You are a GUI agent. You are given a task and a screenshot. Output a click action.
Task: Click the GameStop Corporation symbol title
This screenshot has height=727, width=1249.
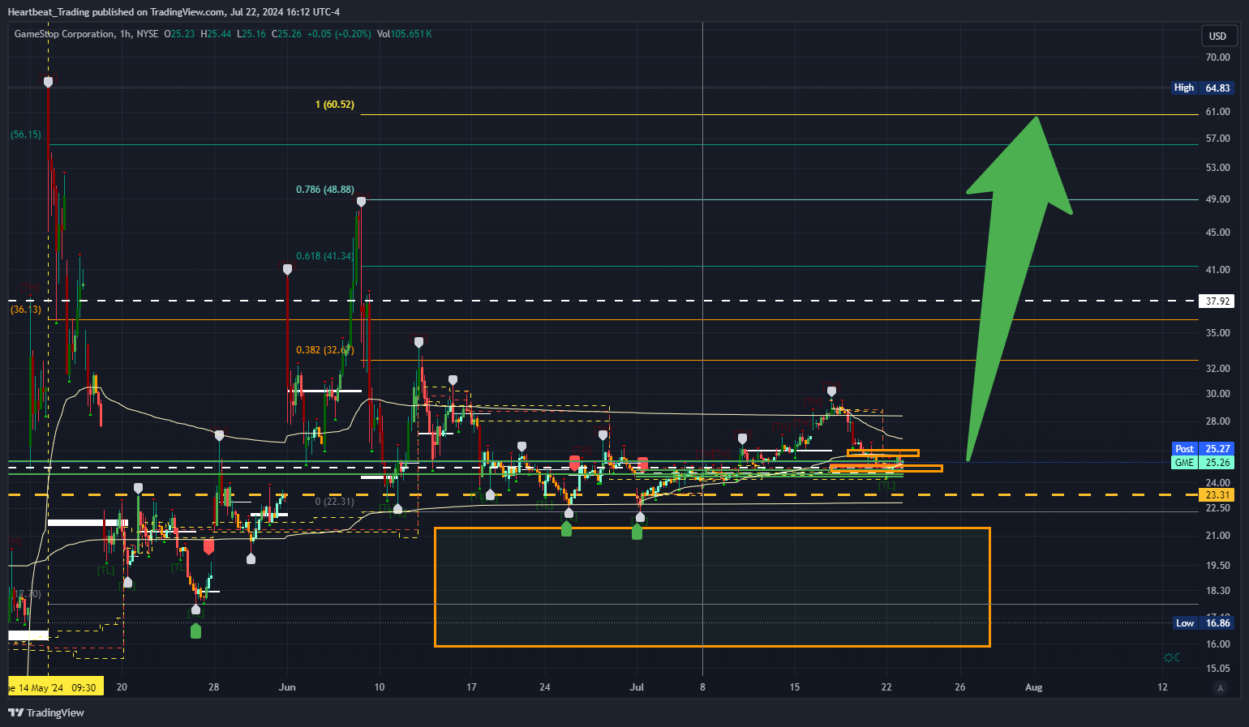pyautogui.click(x=64, y=34)
